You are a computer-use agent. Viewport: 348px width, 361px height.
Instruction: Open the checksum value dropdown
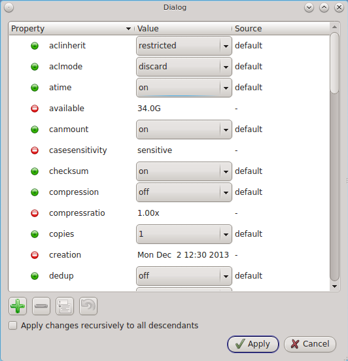click(184, 171)
